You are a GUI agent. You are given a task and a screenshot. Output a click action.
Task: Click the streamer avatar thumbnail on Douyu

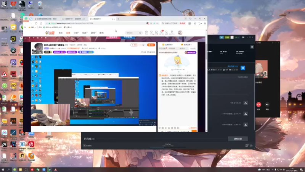[x=37, y=49]
